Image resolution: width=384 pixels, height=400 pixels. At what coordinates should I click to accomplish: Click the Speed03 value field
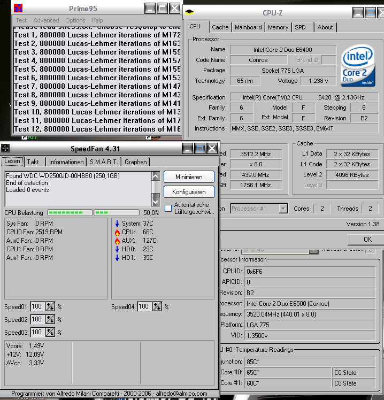[38, 332]
